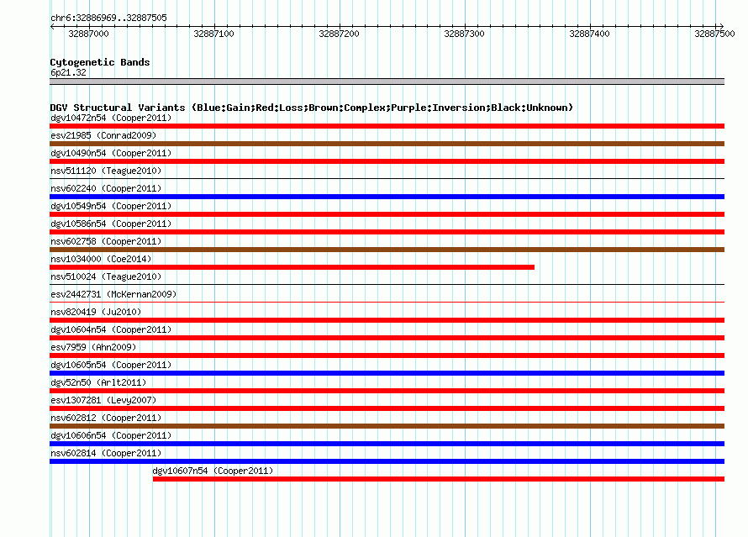The height and width of the screenshot is (537, 748).
Task: Click the dgv10605n54 blue gain bar
Action: (x=387, y=373)
